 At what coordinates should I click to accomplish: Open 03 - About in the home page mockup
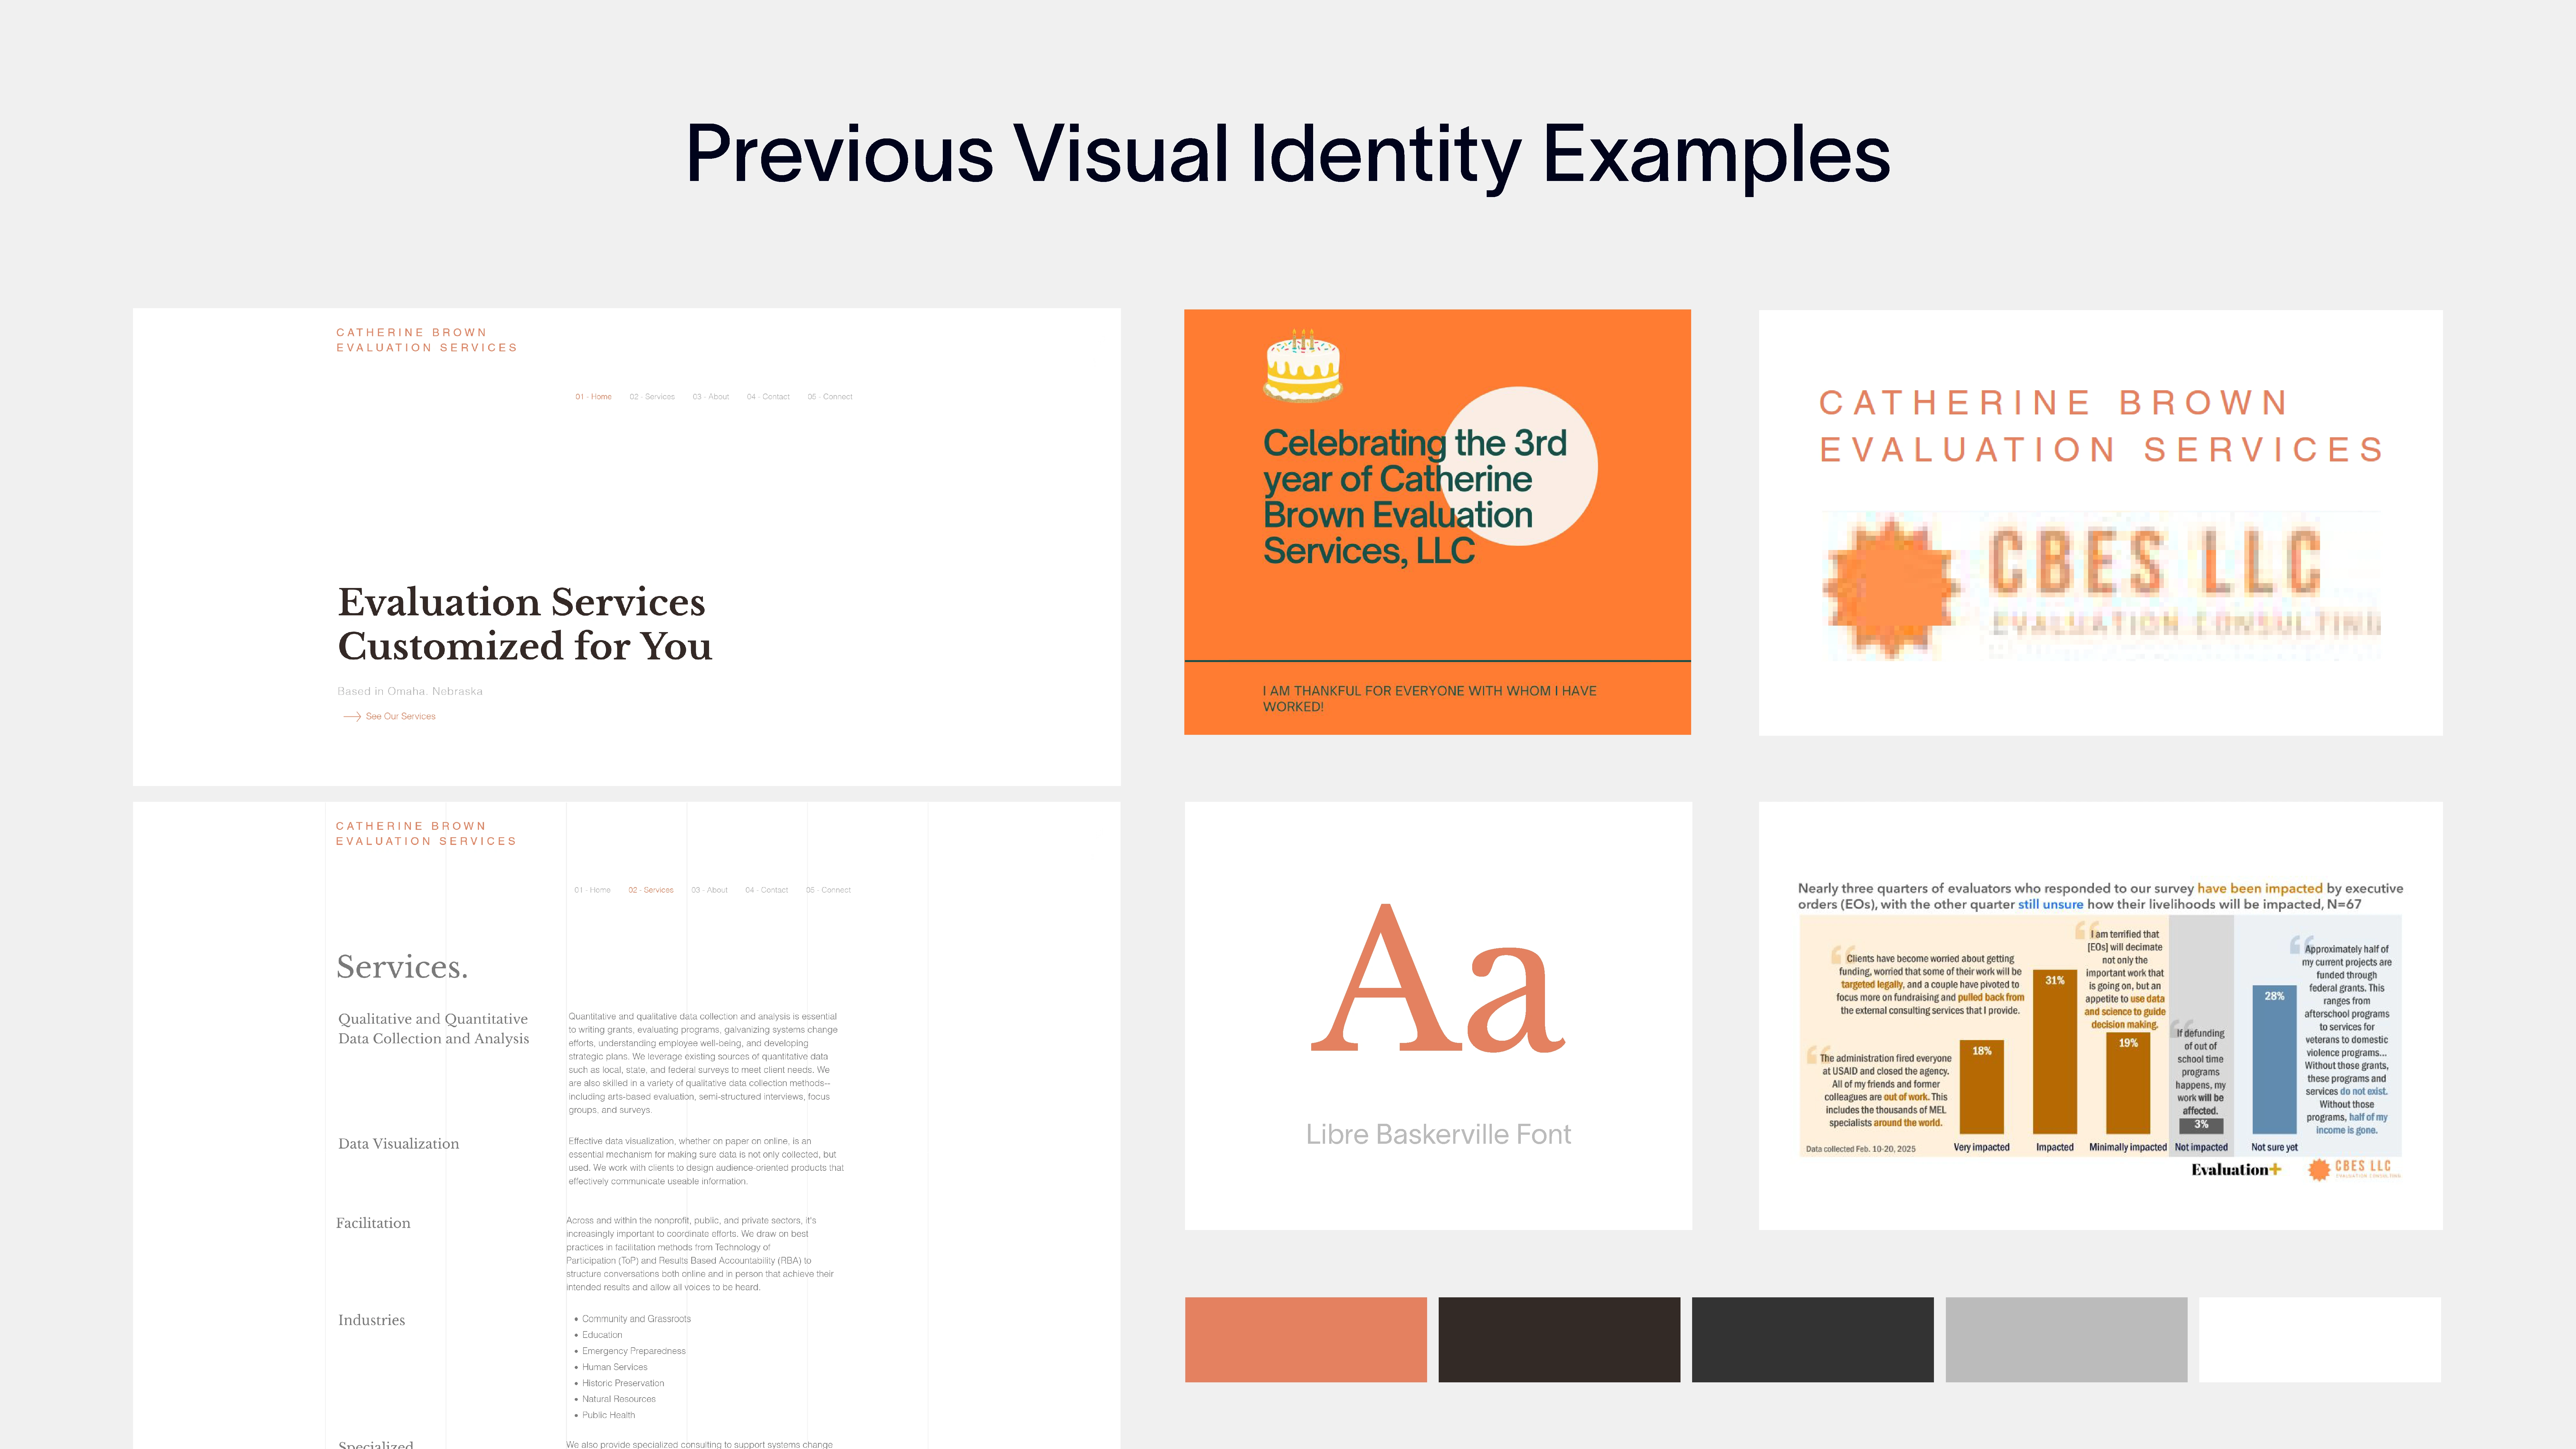click(x=711, y=397)
